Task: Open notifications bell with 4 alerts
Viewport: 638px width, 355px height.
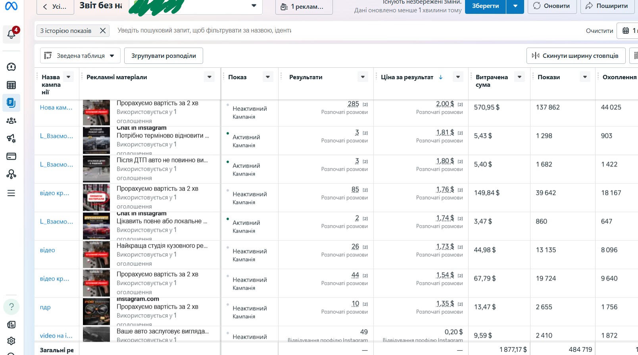Action: (12, 34)
